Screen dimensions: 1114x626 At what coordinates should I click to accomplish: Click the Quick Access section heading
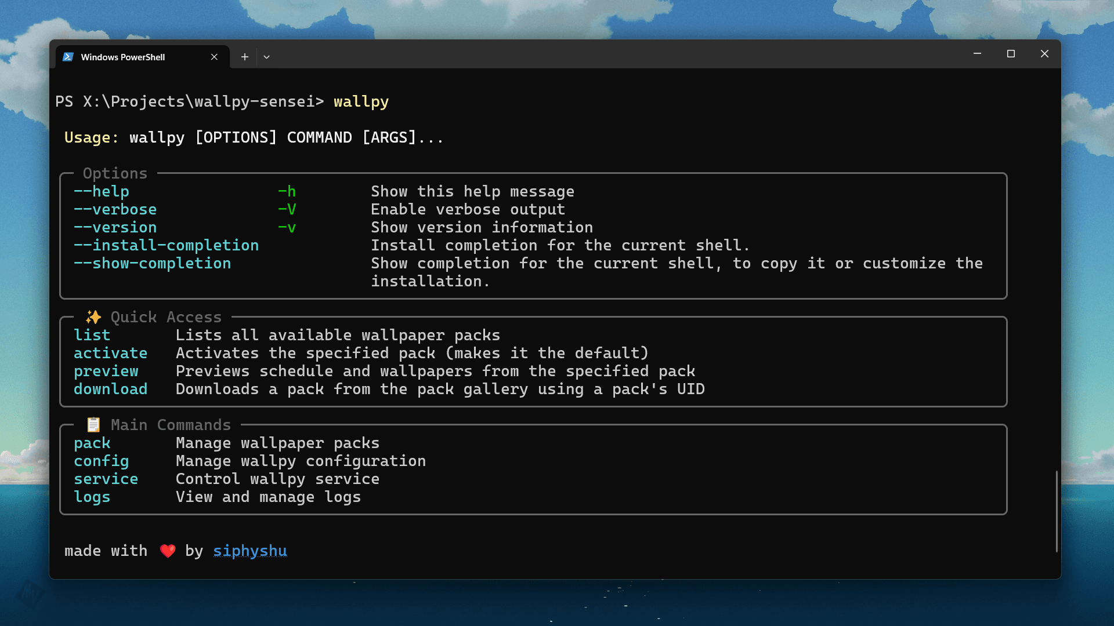click(167, 317)
